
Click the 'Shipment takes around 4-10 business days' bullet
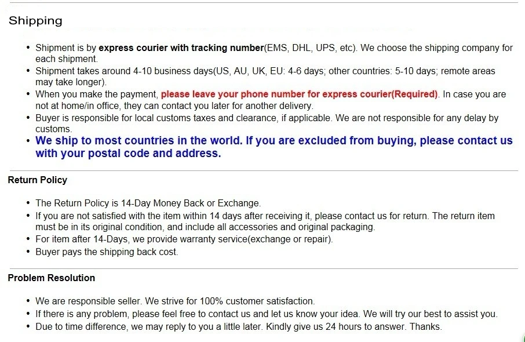coord(265,77)
